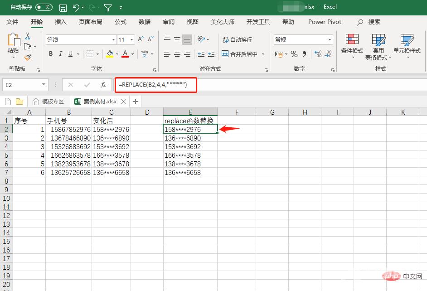
Task: Toggle the 自动保存 AutoSave switch
Action: [x=43, y=7]
